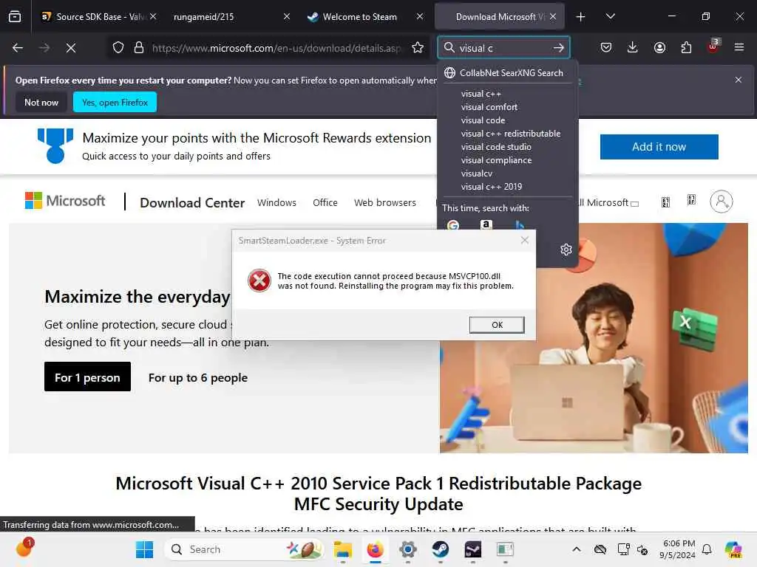757x567 pixels.
Task: Bookmark this page with the star
Action: pyautogui.click(x=418, y=47)
